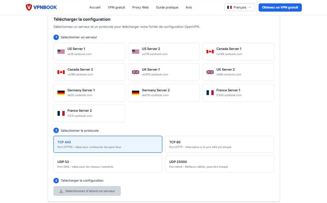Click the Canada flag of ca198.vpnbook.com
Viewport: 327px width, 203px height.
61,72
